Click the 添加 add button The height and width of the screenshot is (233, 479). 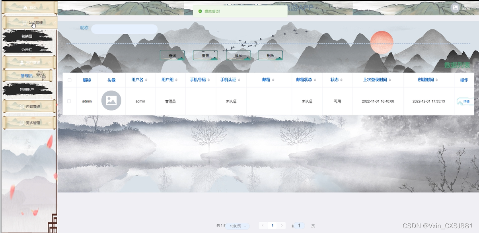pos(239,56)
